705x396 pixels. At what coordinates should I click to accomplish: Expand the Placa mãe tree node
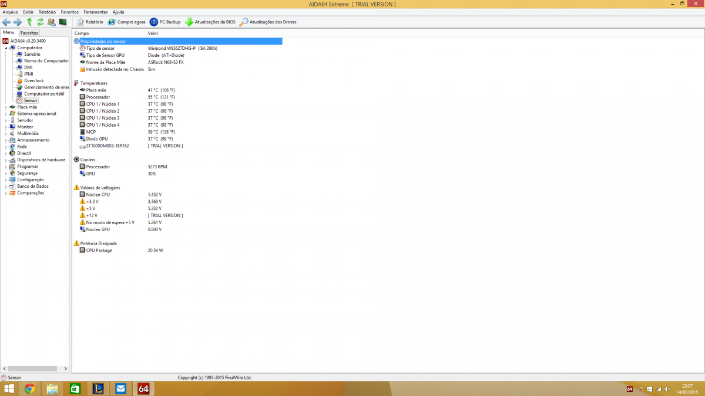(x=6, y=107)
